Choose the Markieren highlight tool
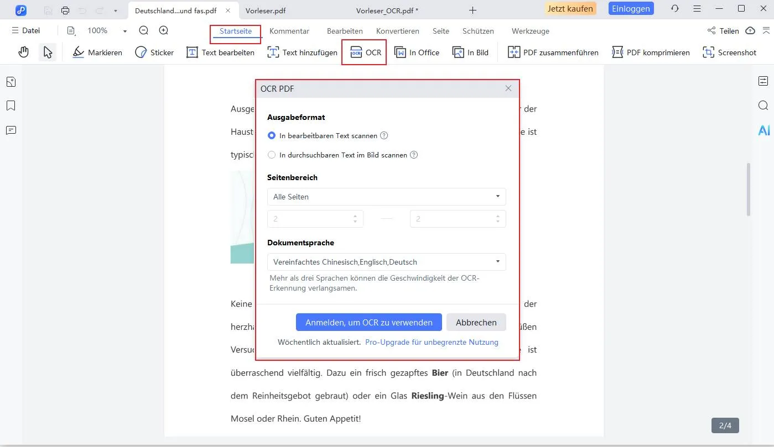This screenshot has width=774, height=447. click(x=97, y=52)
